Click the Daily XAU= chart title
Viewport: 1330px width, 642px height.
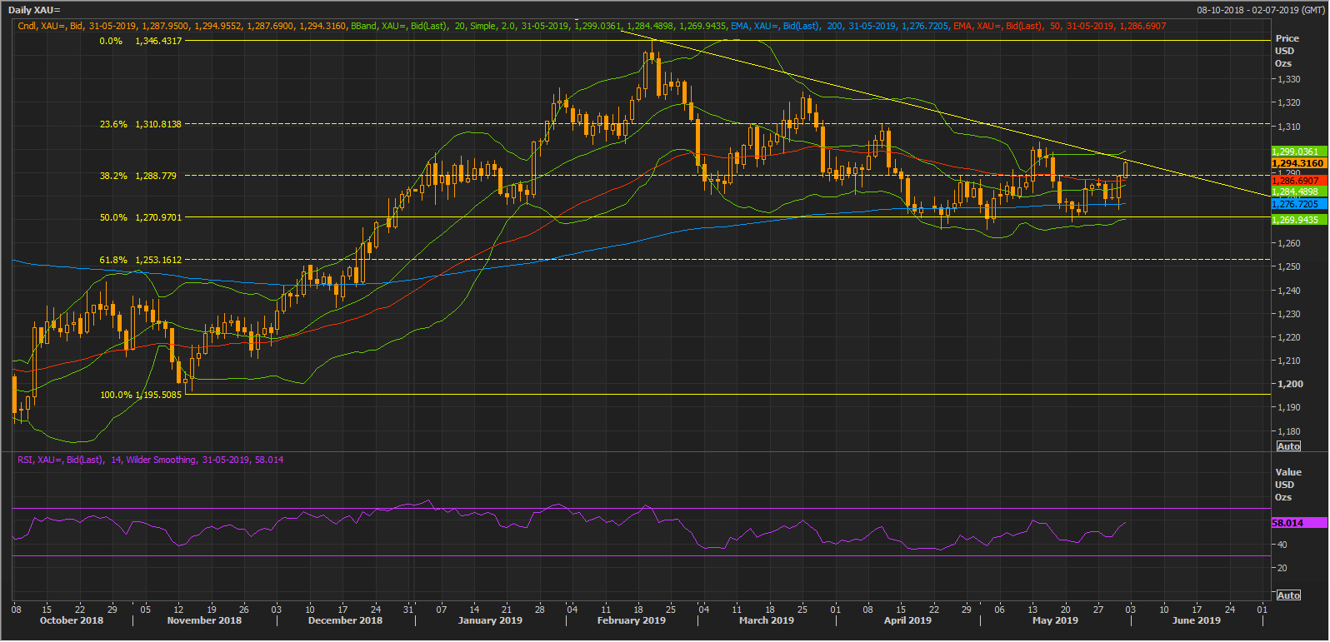point(34,10)
